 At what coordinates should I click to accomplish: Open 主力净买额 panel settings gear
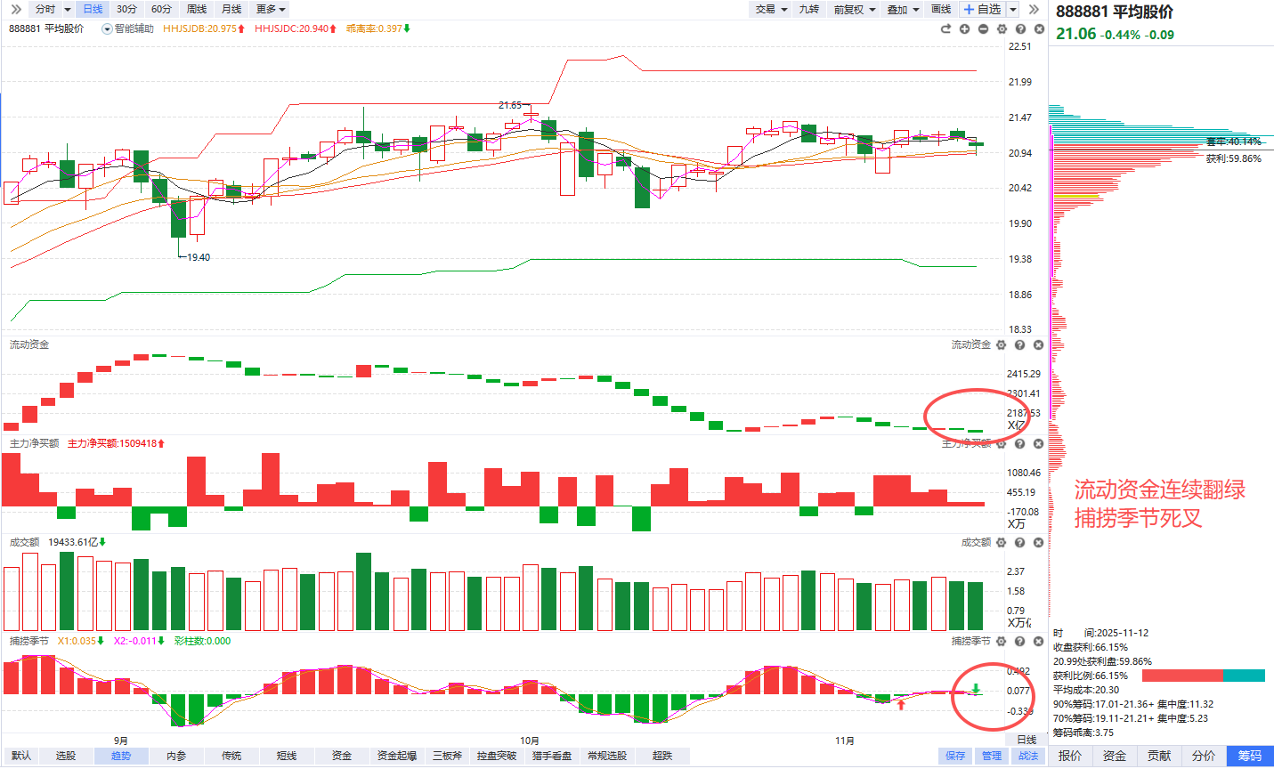pyautogui.click(x=1002, y=443)
